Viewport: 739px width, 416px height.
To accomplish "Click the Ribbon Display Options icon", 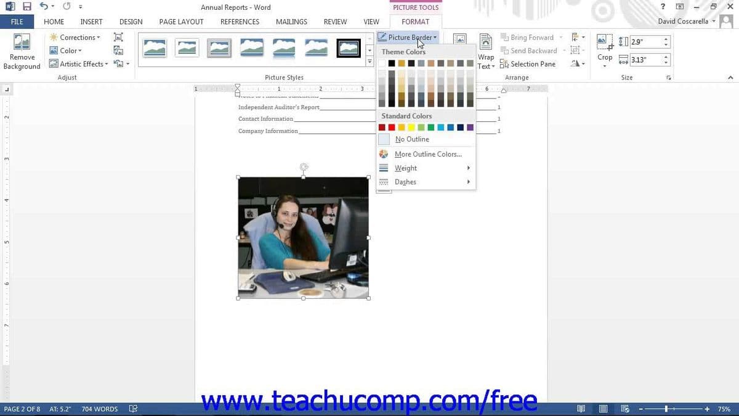I will pos(680,7).
